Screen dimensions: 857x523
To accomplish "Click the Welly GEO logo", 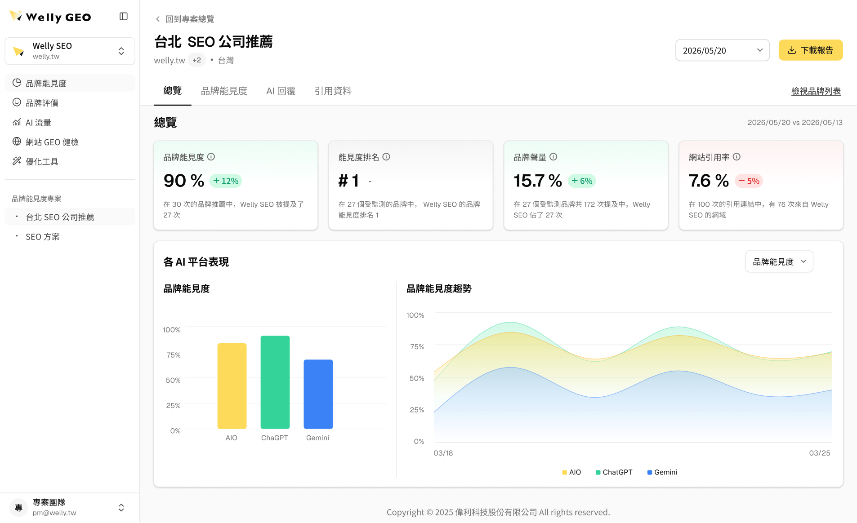I will click(50, 17).
